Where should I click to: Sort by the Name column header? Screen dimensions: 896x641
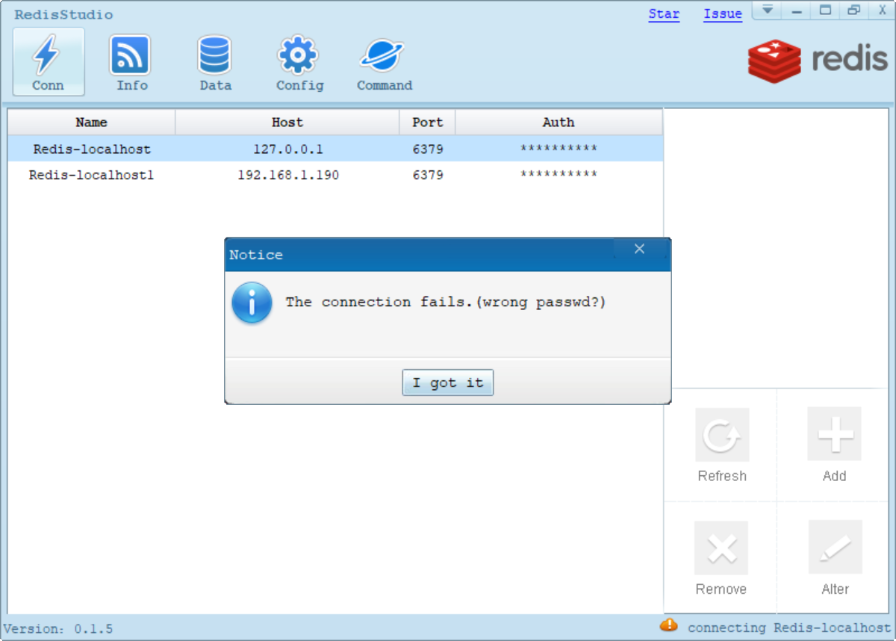point(91,123)
